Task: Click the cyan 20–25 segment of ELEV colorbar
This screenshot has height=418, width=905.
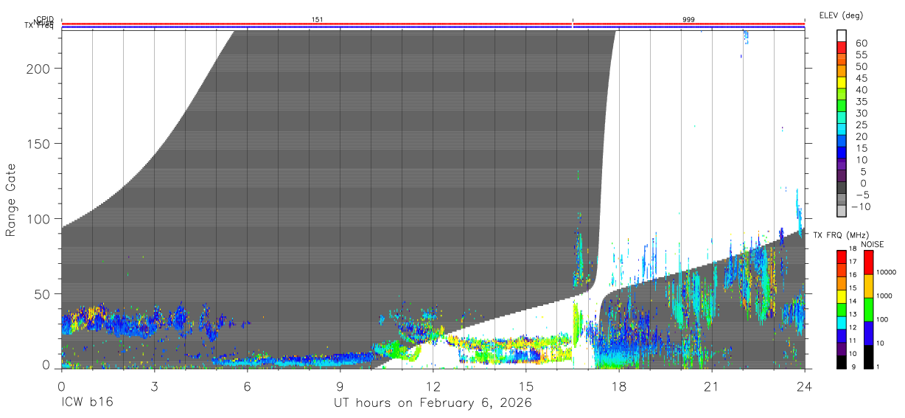Action: 842,128
